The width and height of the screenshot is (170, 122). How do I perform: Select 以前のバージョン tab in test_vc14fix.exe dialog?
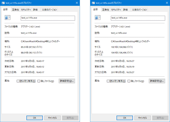coord(139,10)
